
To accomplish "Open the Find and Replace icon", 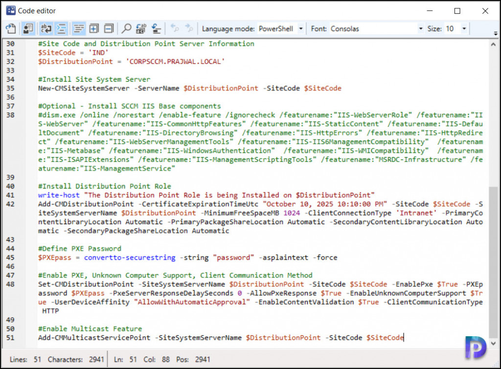I will pyautogui.click(x=141, y=29).
